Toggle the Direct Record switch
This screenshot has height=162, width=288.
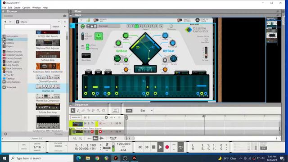(180, 20)
